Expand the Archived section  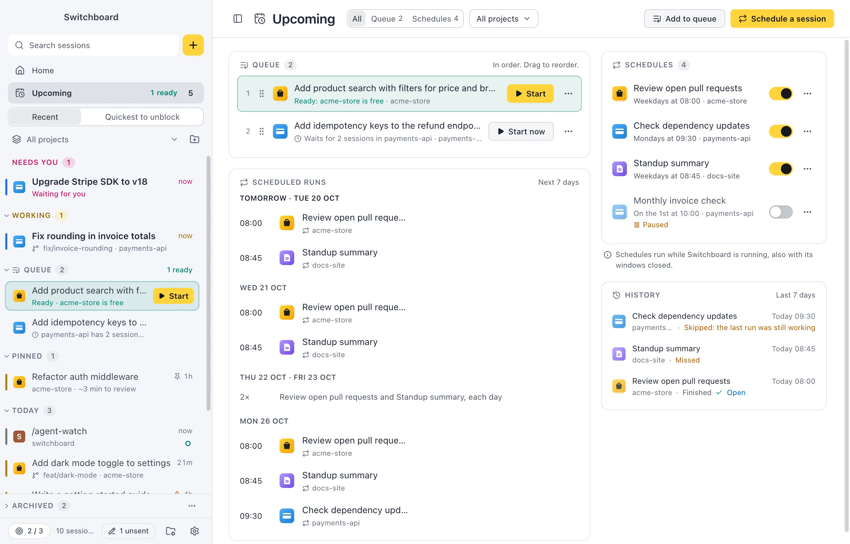pos(6,506)
